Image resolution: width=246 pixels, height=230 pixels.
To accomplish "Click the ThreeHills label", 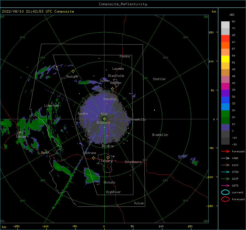I will pos(137,120).
